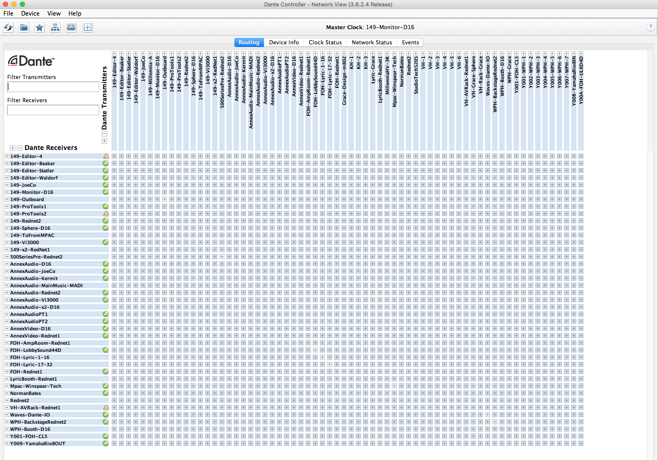658x460 pixels.
Task: Click the Channel Groups plus toolbar icon
Action: pyautogui.click(x=87, y=27)
